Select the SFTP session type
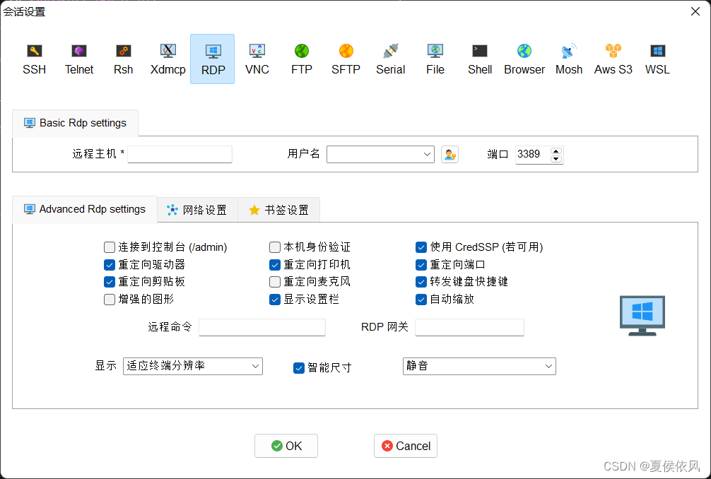Viewport: 711px width, 479px height. 346,59
